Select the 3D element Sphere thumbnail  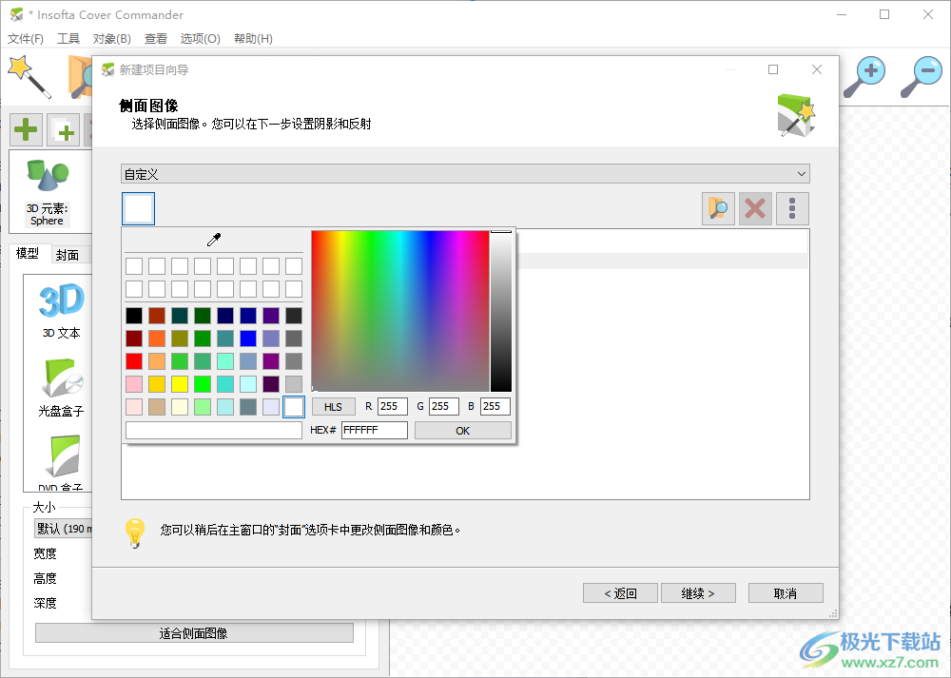[48, 192]
